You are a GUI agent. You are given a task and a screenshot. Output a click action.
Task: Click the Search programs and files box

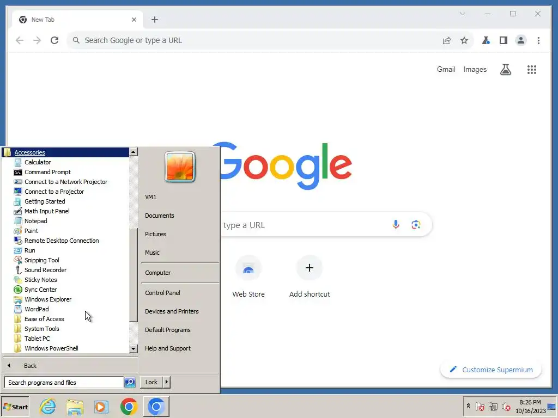(x=64, y=383)
